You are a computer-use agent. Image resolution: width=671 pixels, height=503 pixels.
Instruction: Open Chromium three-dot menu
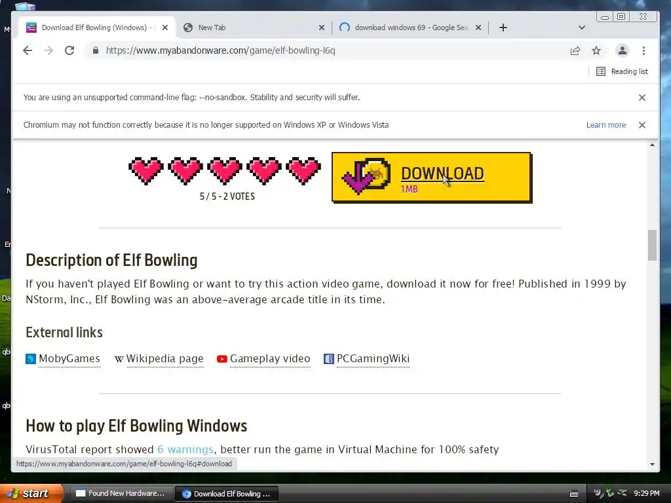643,50
